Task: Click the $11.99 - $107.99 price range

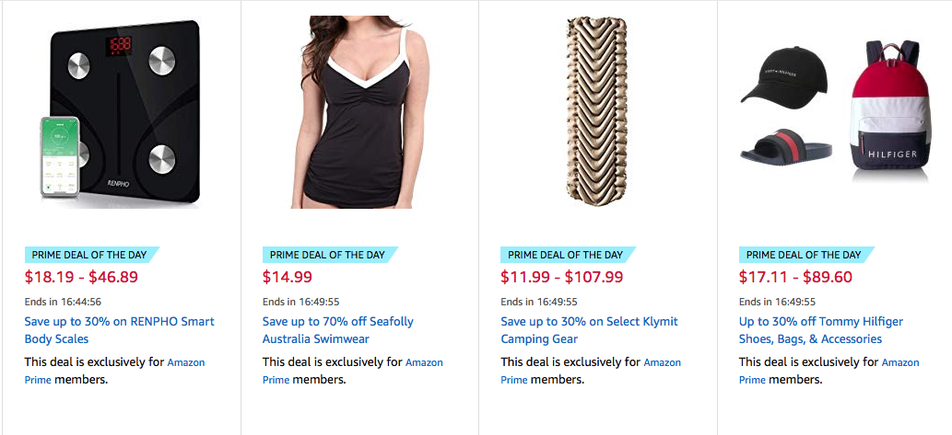Action: coord(561,277)
